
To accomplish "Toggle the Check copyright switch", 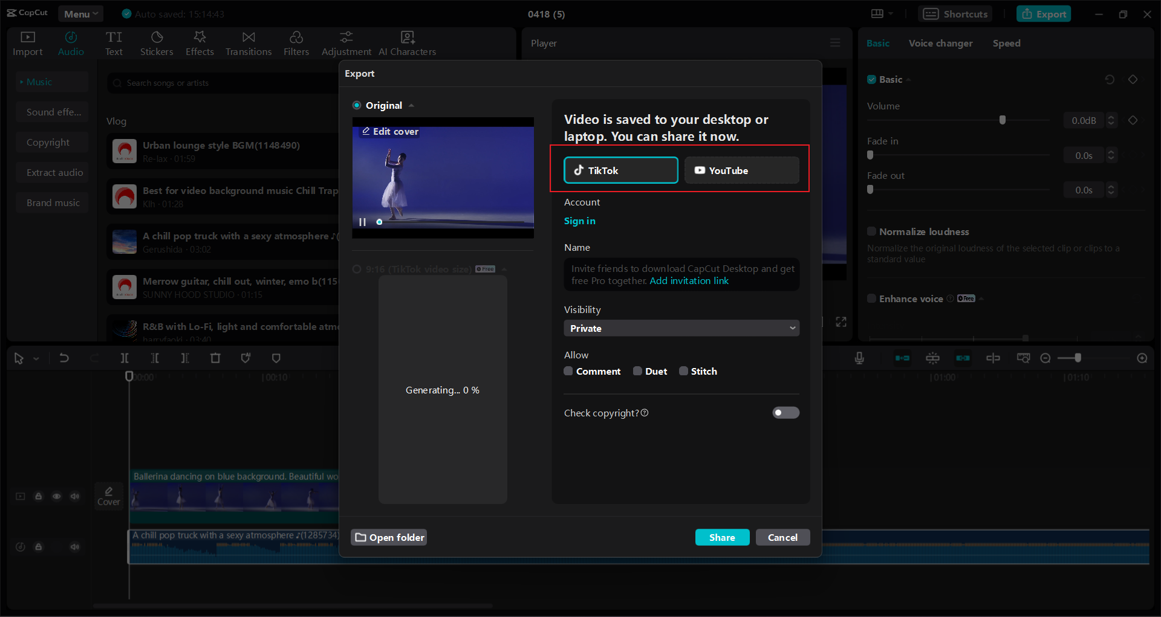I will click(786, 413).
